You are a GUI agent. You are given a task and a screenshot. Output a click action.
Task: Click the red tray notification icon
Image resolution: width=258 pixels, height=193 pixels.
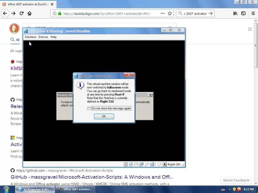[239, 189]
